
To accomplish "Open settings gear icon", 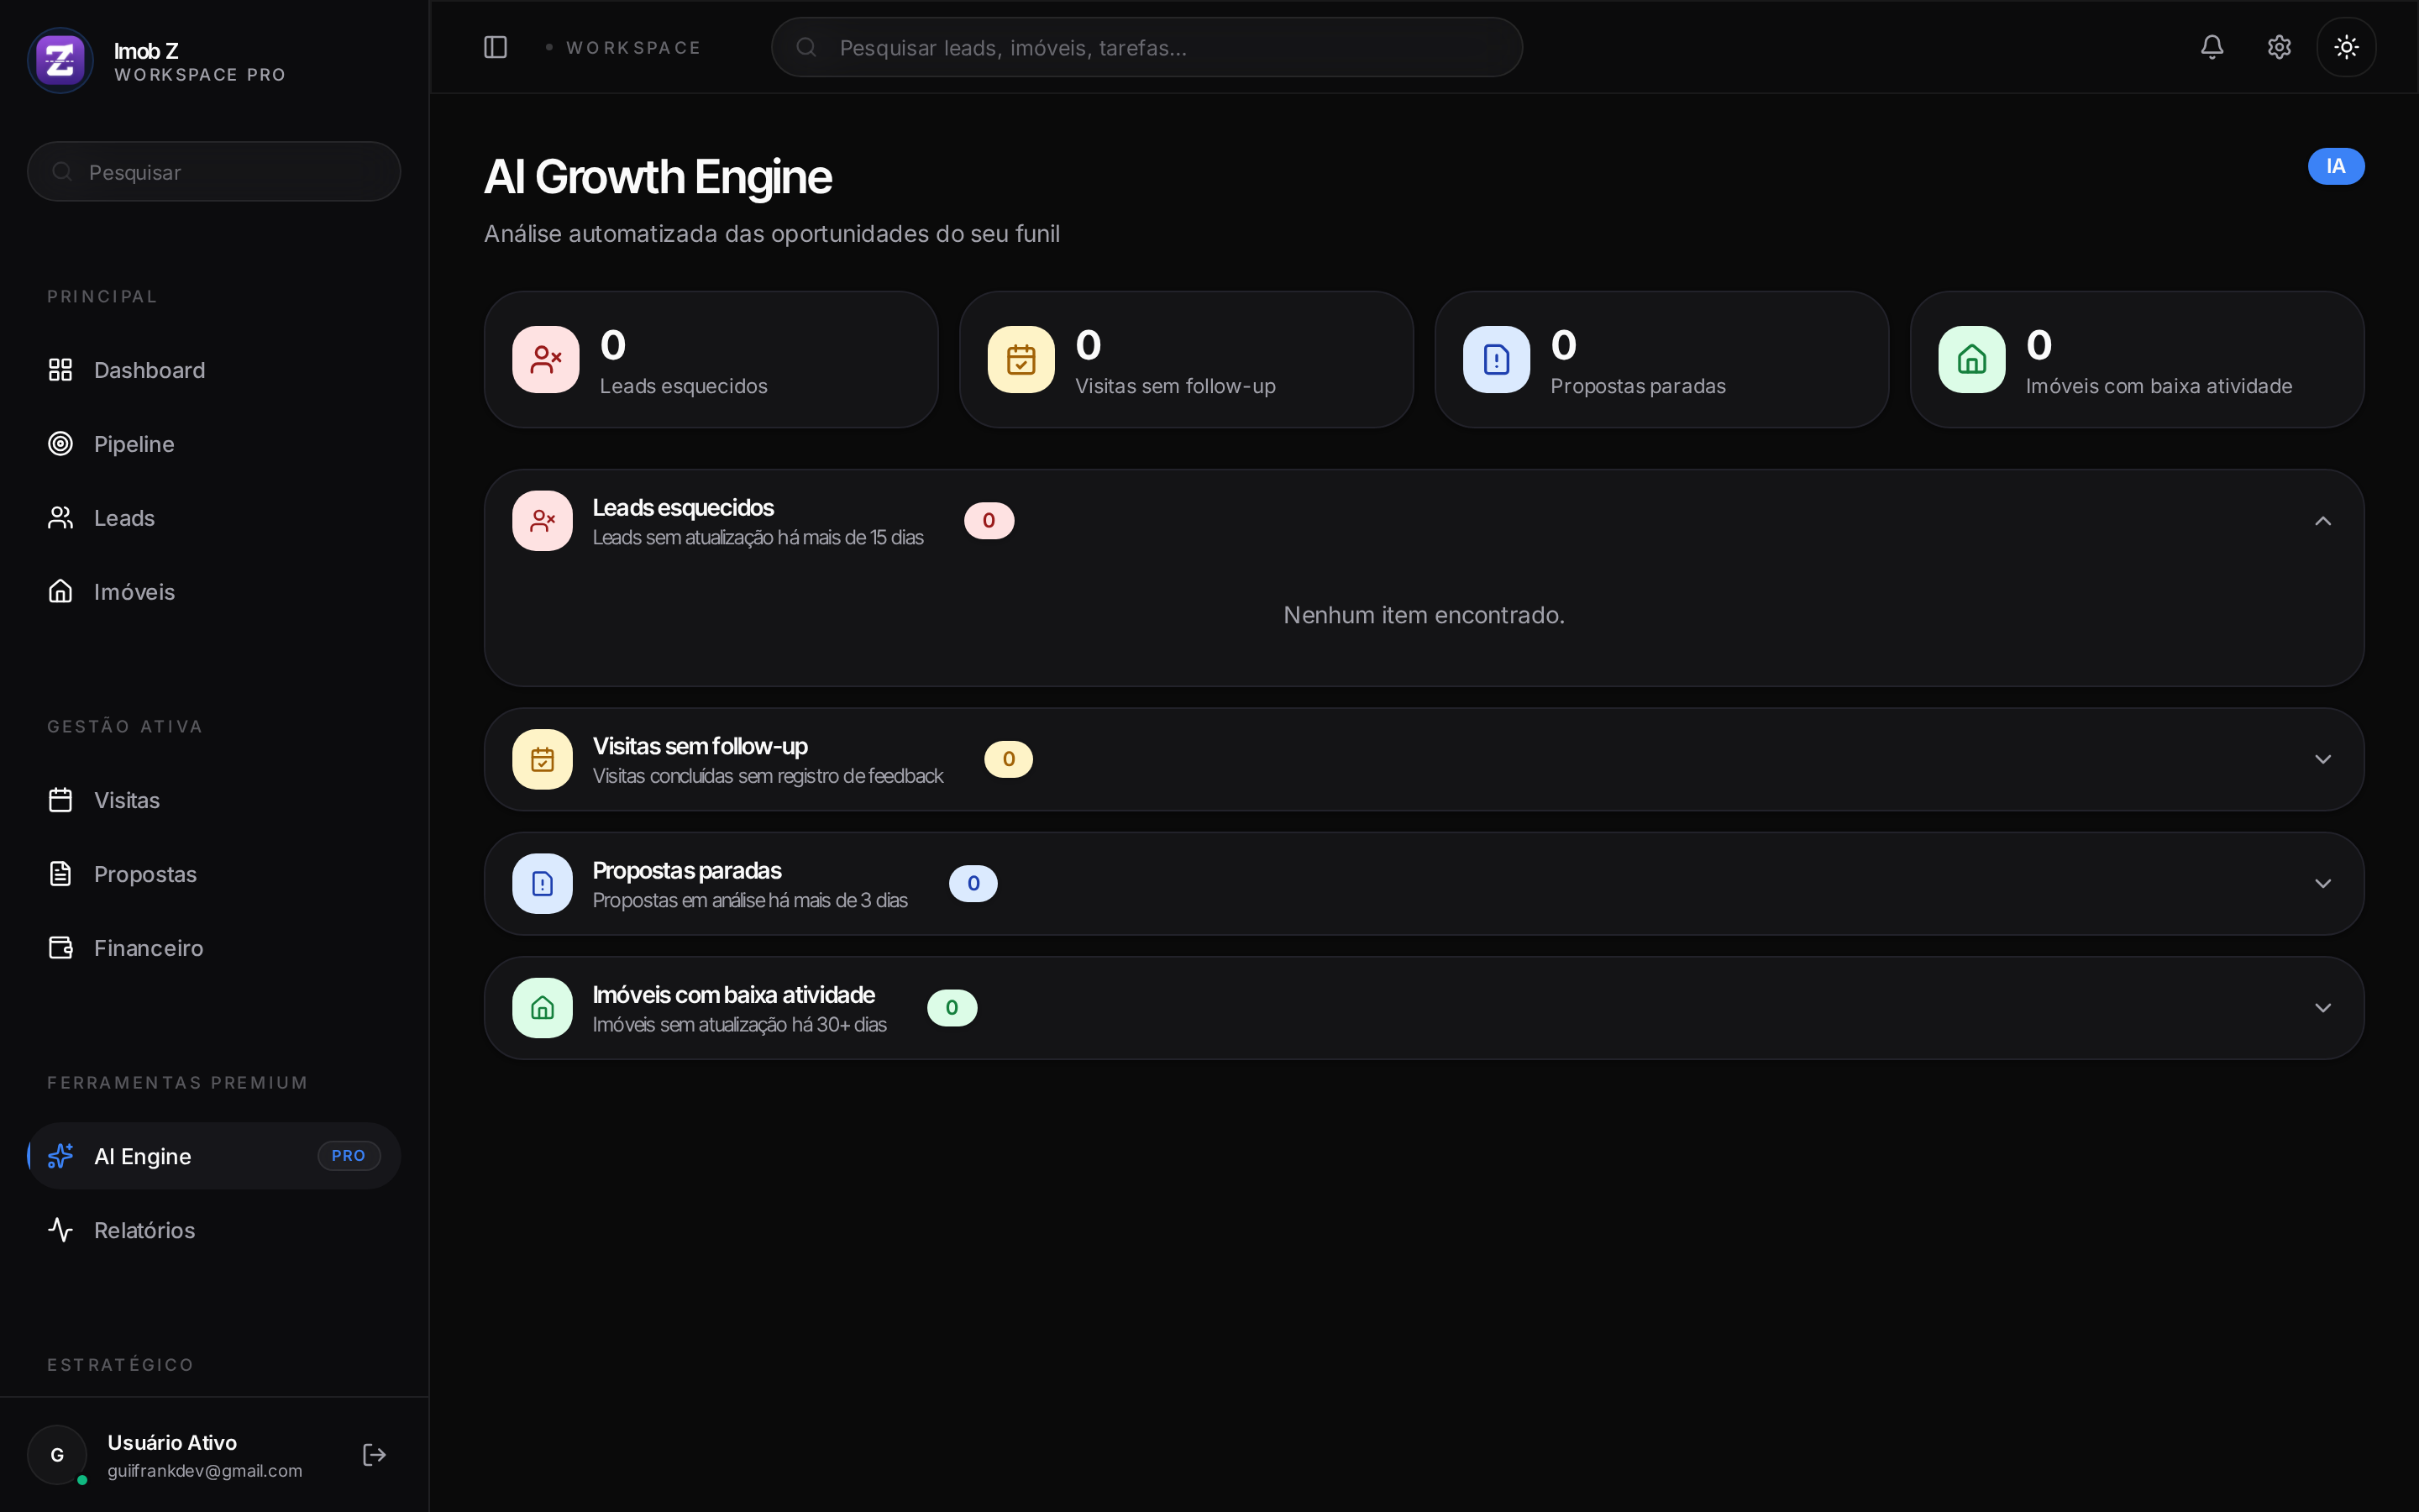I will click(2279, 47).
